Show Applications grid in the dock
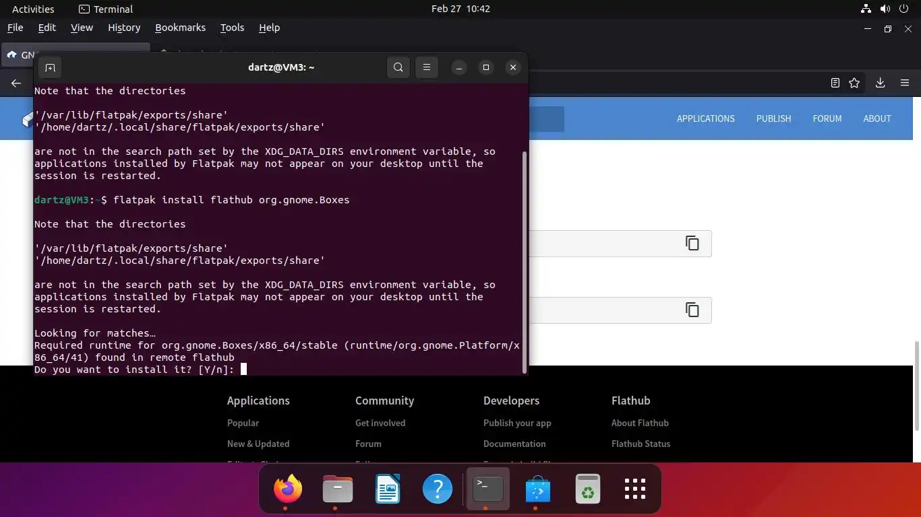This screenshot has height=517, width=921. 635,489
